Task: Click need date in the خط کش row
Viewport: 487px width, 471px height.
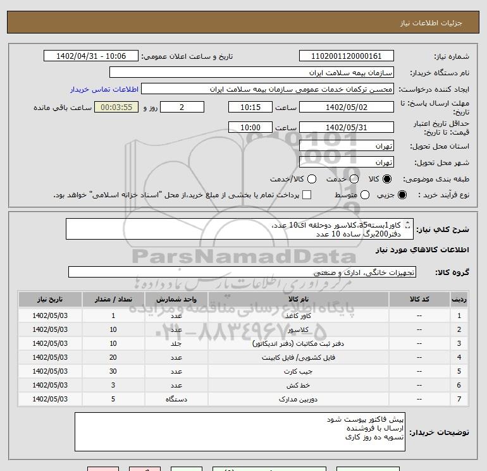Action: [x=50, y=385]
